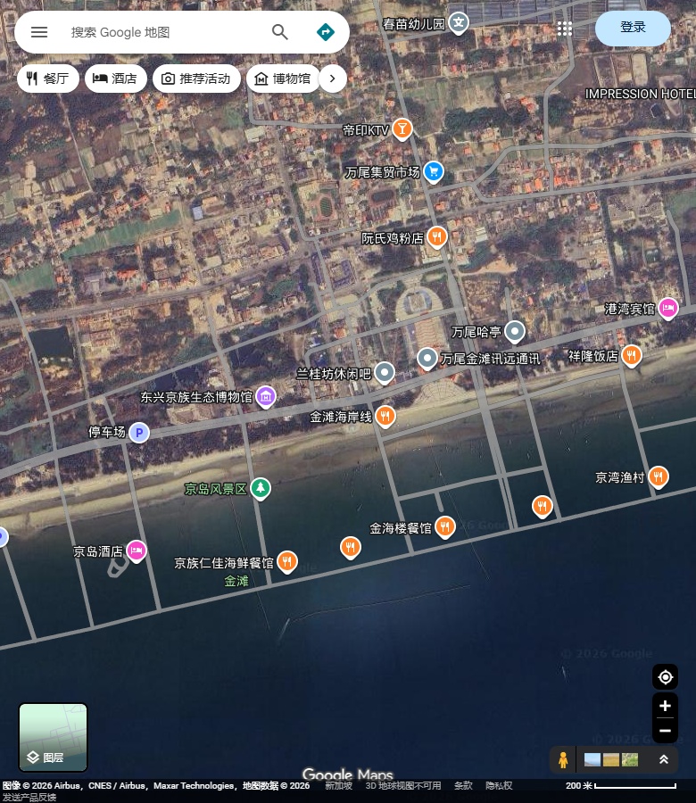696x803 pixels.
Task: Click the 兰桂坊休闲吧 pin
Action: click(384, 373)
